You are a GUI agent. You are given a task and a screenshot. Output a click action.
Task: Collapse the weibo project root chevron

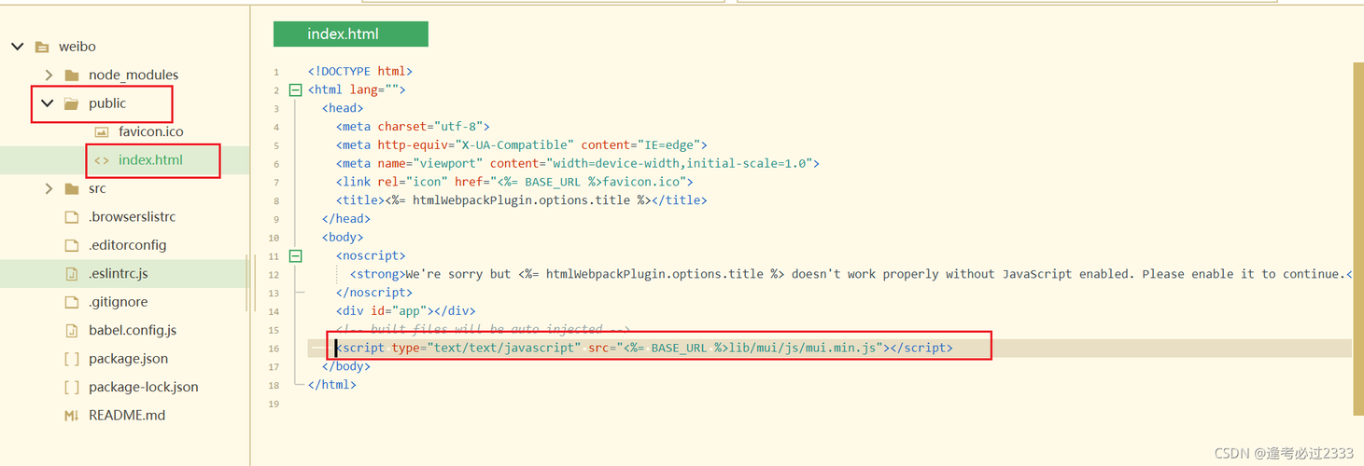tap(18, 47)
